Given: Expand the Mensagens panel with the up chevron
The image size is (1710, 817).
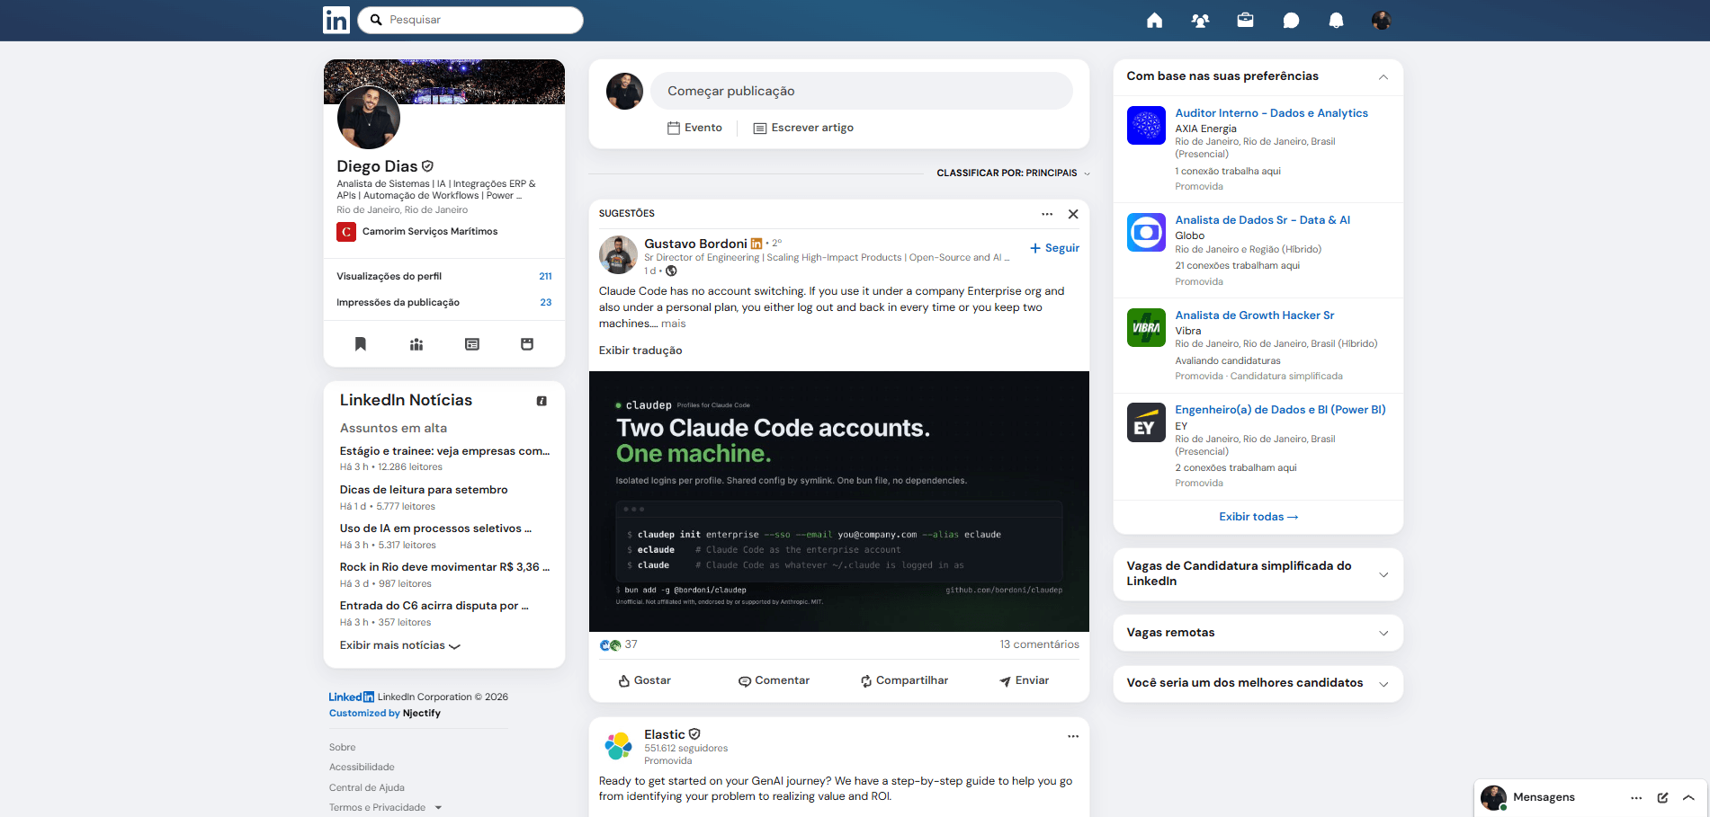Looking at the screenshot, I should click(1688, 798).
